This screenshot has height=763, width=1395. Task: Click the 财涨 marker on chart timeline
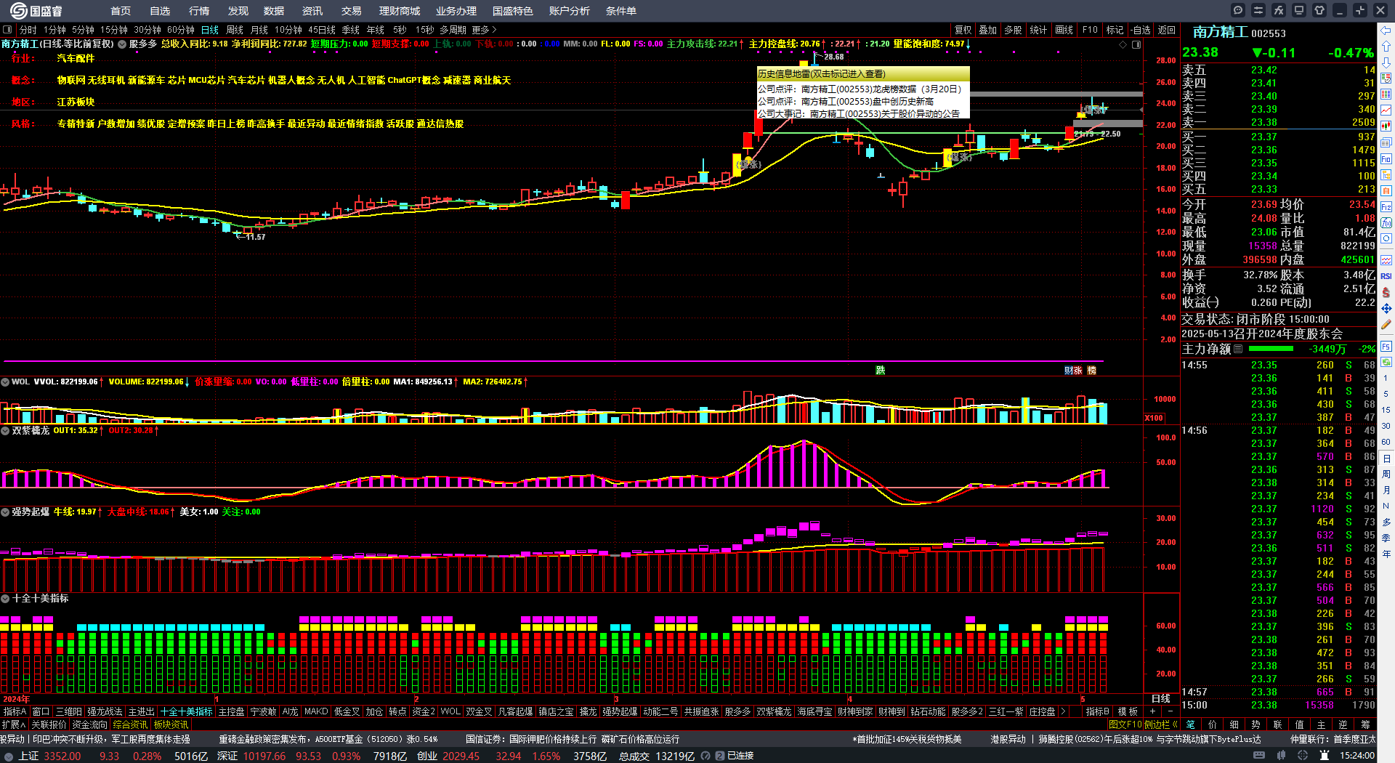1073,371
